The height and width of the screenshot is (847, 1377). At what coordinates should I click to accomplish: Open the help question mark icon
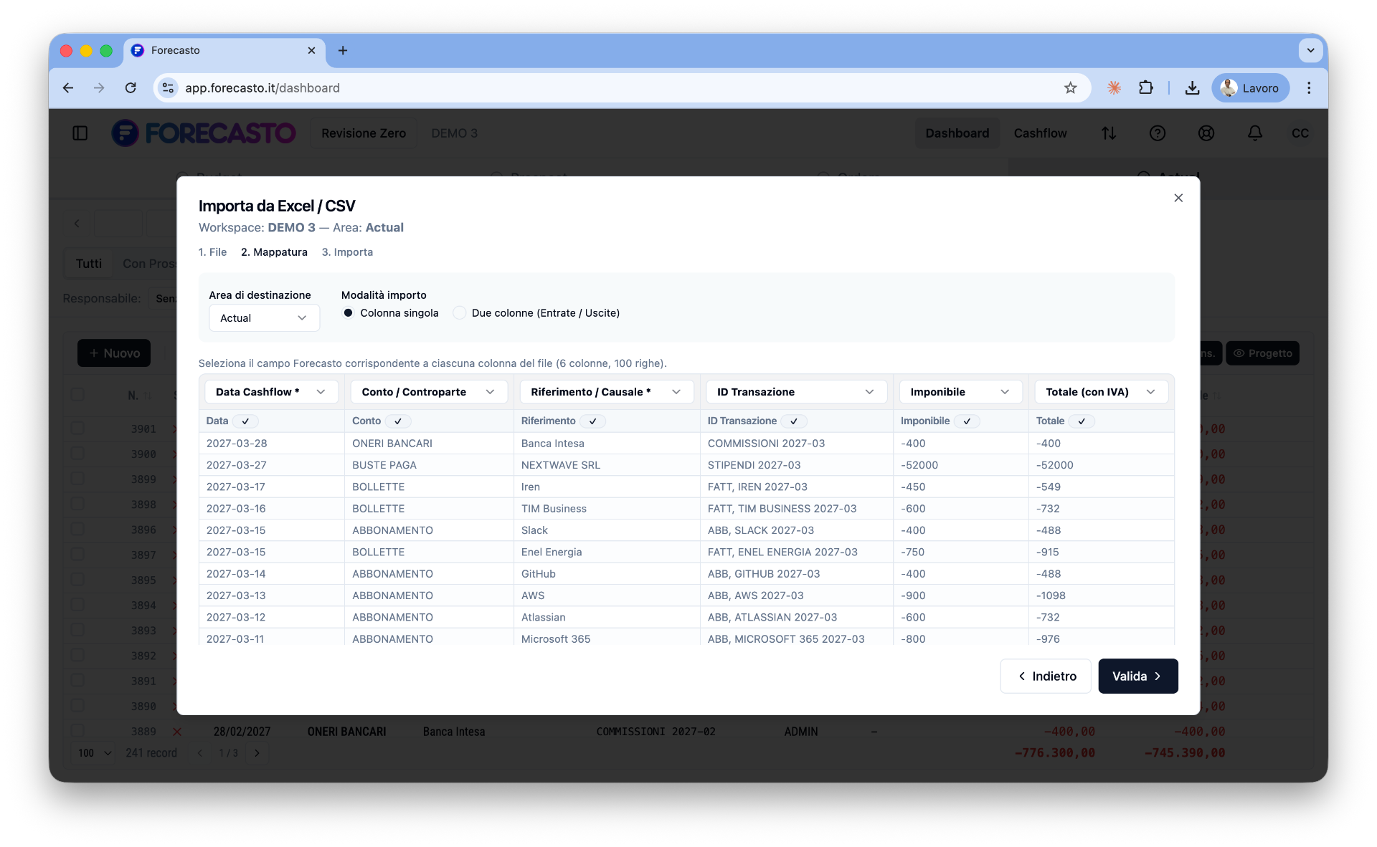tap(1157, 133)
